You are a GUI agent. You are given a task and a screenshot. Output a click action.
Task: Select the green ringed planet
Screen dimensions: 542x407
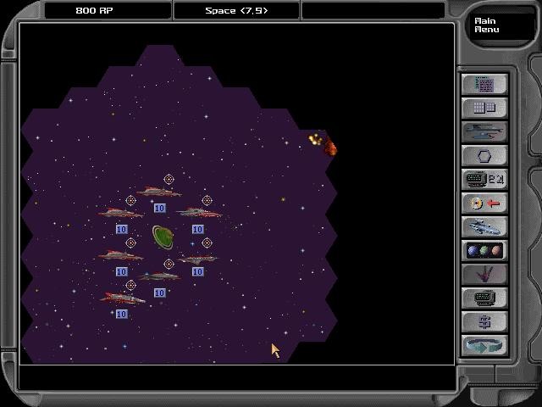[x=163, y=237]
